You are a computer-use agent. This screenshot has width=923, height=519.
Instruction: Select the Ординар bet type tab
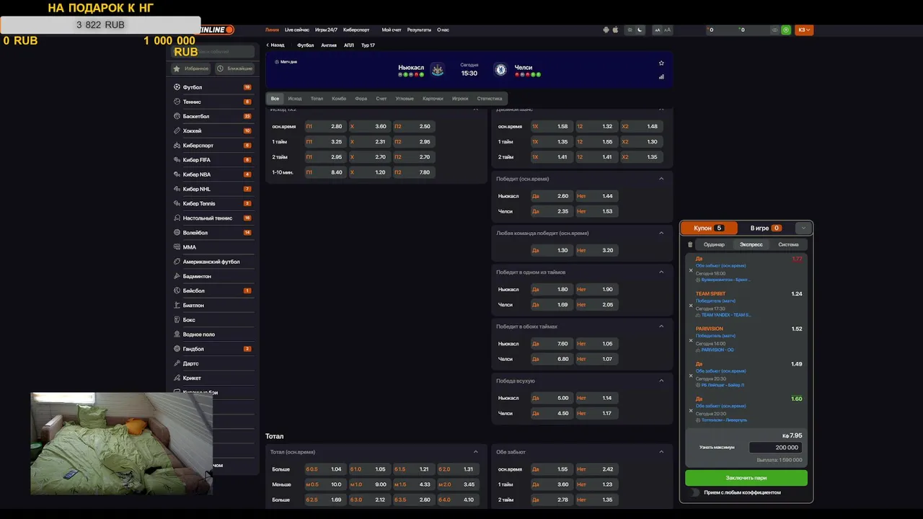coord(714,244)
